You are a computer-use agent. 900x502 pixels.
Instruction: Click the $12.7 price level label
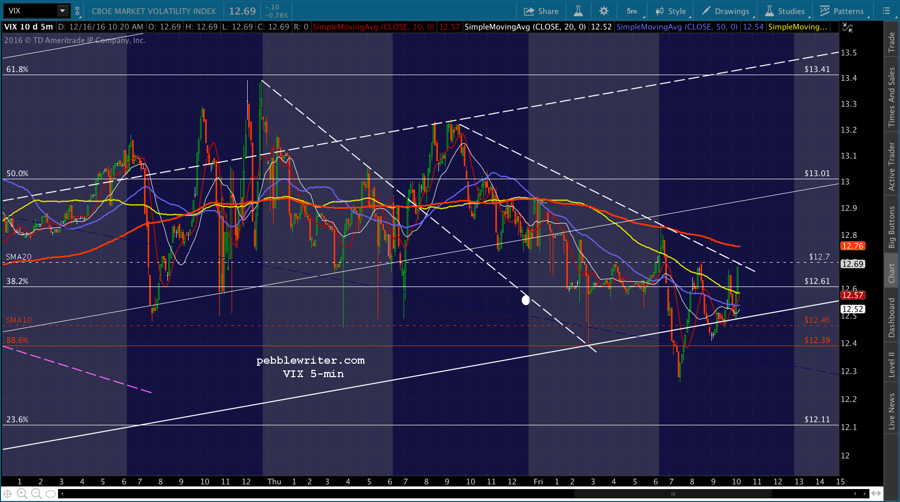(819, 257)
